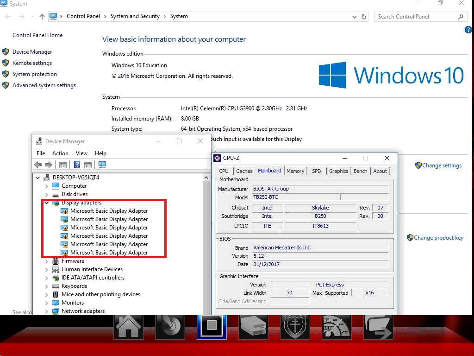Click the Control Panel Home link
This screenshot has width=474, height=356.
click(x=37, y=35)
